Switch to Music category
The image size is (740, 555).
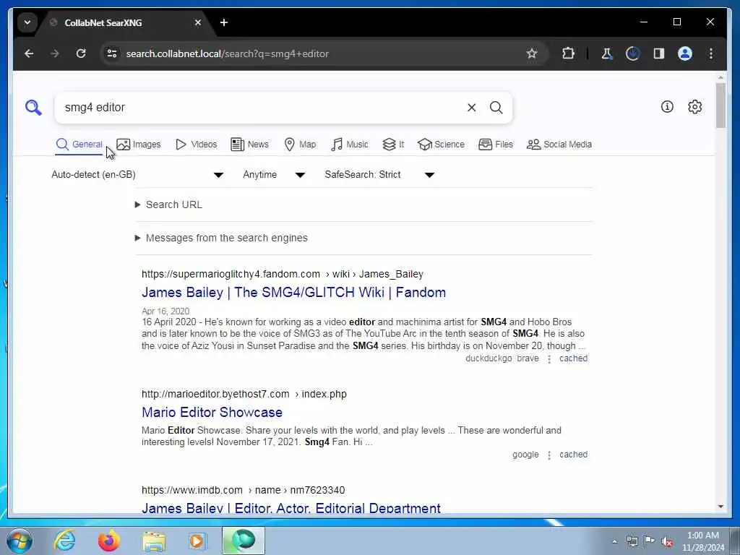tap(350, 145)
